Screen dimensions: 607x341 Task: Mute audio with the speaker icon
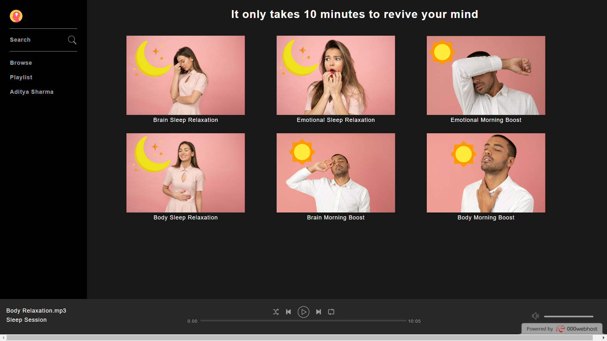535,316
